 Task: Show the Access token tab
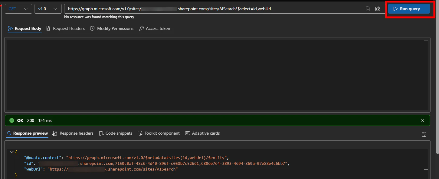[154, 28]
